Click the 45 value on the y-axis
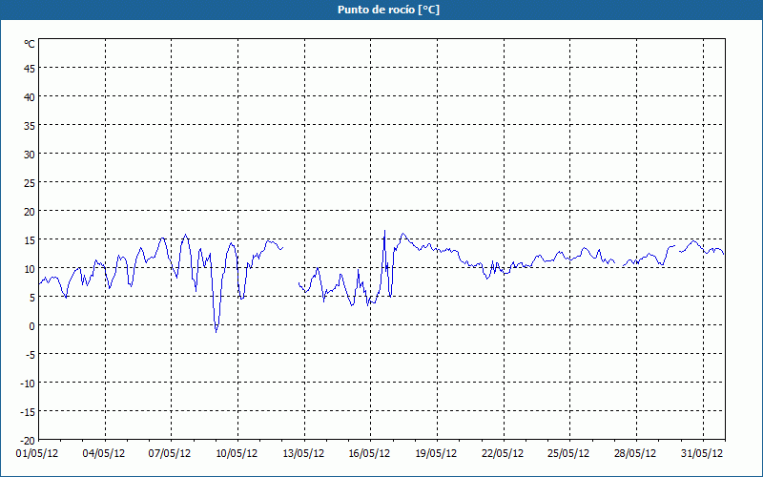Viewport: 763px width, 477px height. coord(30,69)
